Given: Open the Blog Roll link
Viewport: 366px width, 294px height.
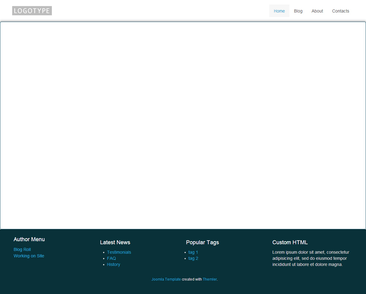Looking at the screenshot, I should [22, 250].
